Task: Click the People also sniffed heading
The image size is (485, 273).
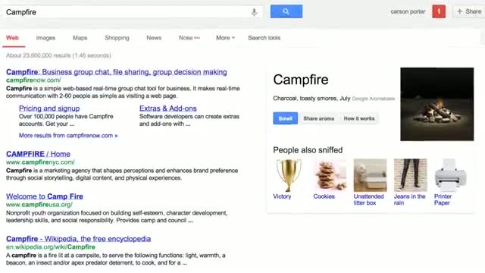Action: 308,150
